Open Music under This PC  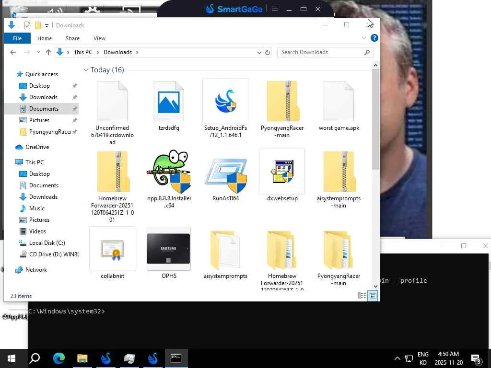coord(36,208)
